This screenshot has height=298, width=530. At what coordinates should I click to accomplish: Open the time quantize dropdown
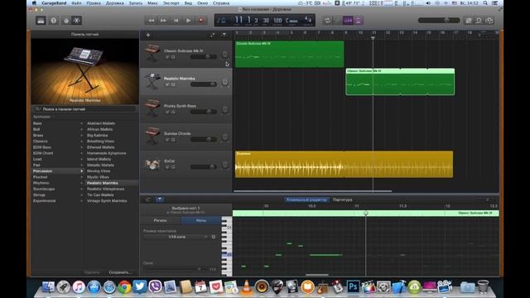click(x=176, y=237)
